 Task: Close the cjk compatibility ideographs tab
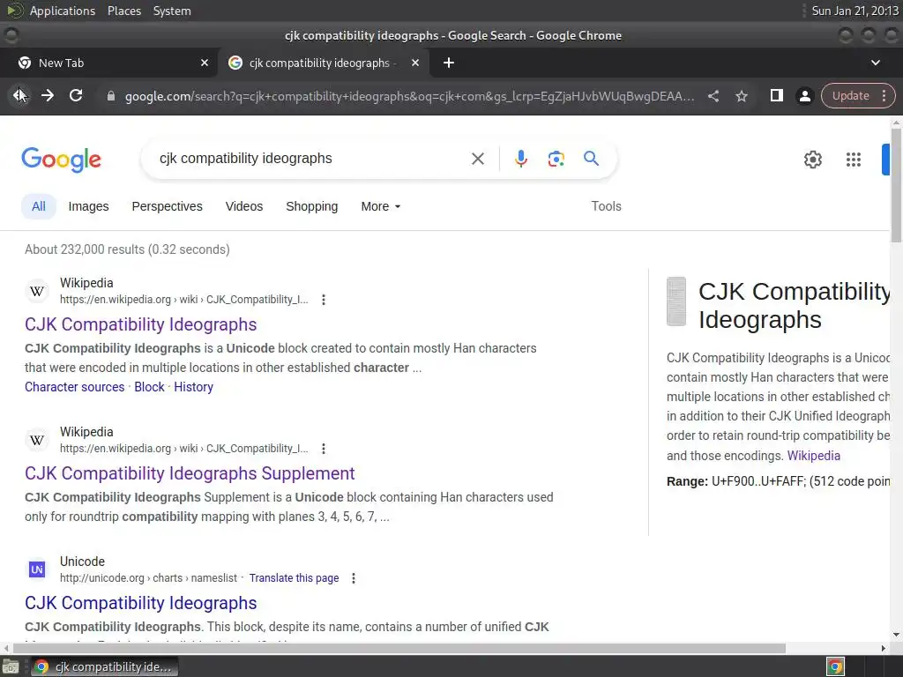[415, 63]
